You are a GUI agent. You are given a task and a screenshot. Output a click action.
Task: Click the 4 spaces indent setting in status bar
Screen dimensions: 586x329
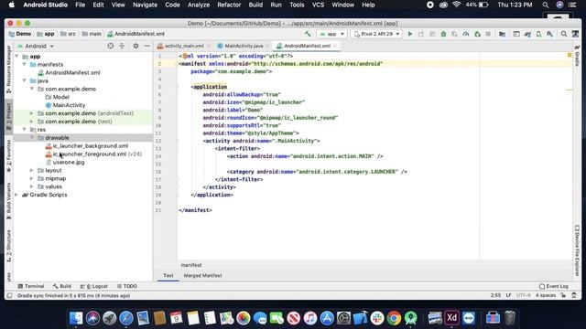tap(546, 295)
